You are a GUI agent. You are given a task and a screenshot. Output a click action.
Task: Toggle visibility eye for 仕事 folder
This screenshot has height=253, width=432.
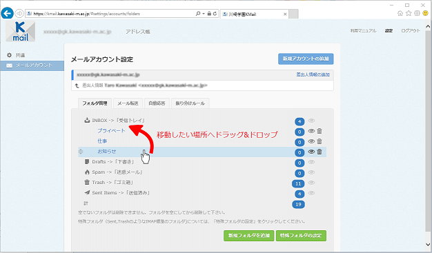(x=311, y=141)
